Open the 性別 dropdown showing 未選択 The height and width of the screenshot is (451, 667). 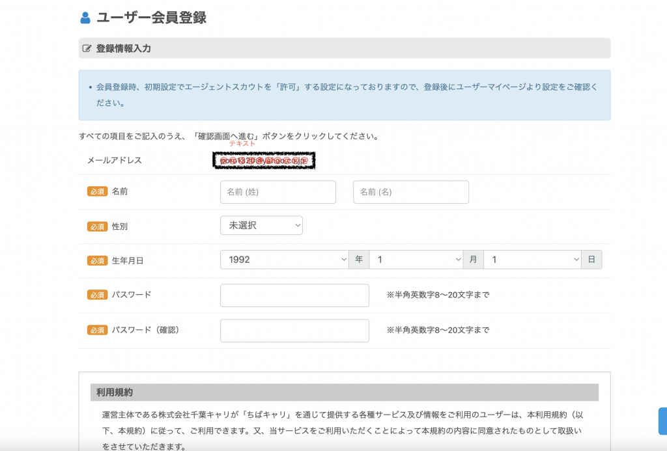pos(261,225)
